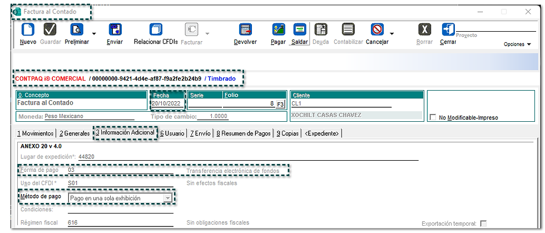Click the Deuda toolbar icon
Viewport: 545px width, 233px height.
tap(321, 29)
